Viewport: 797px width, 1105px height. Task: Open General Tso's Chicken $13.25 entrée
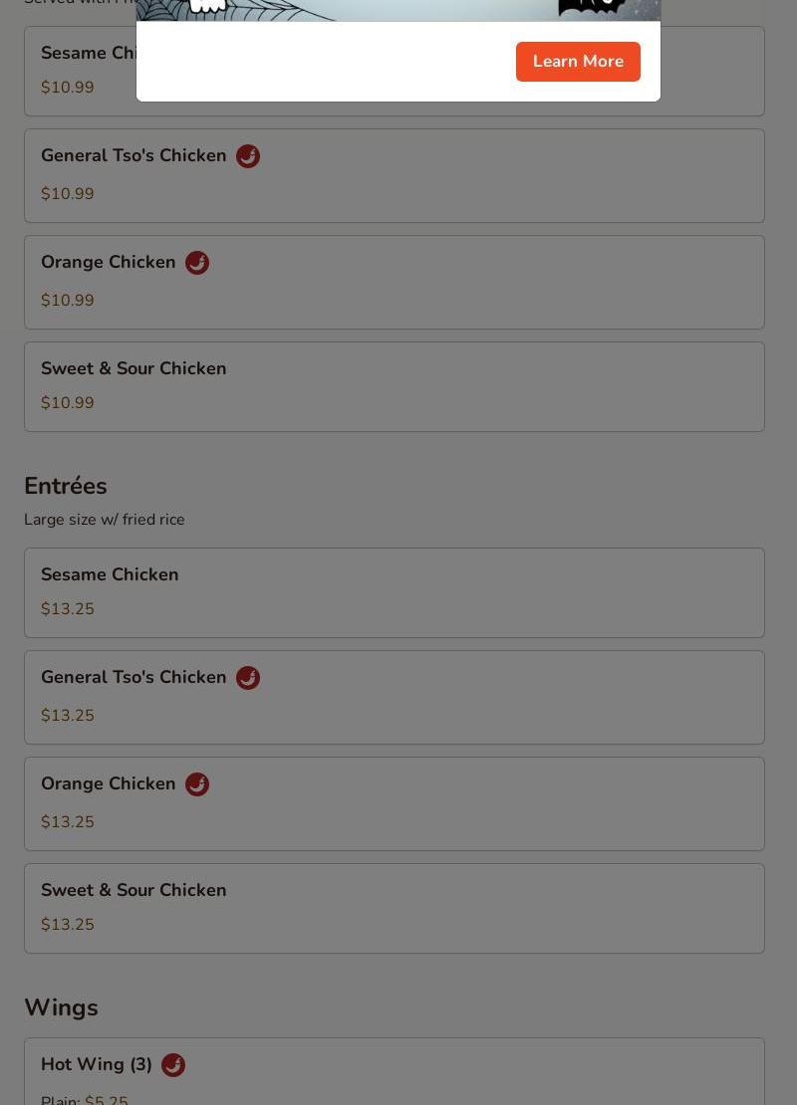pyautogui.click(x=395, y=697)
